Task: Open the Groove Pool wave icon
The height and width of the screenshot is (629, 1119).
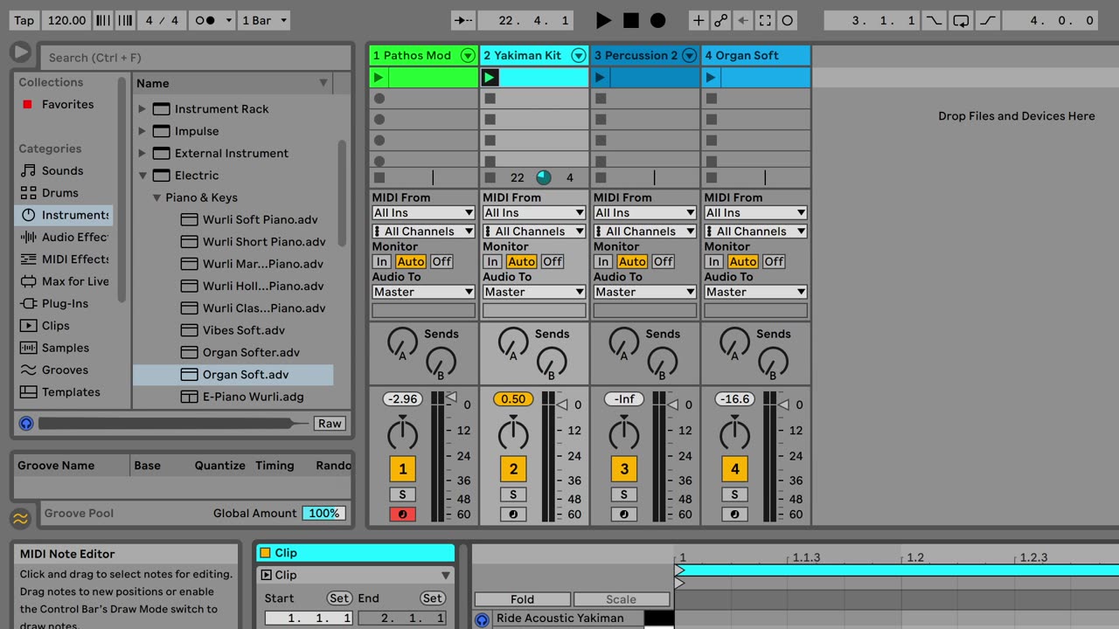Action: click(x=21, y=518)
